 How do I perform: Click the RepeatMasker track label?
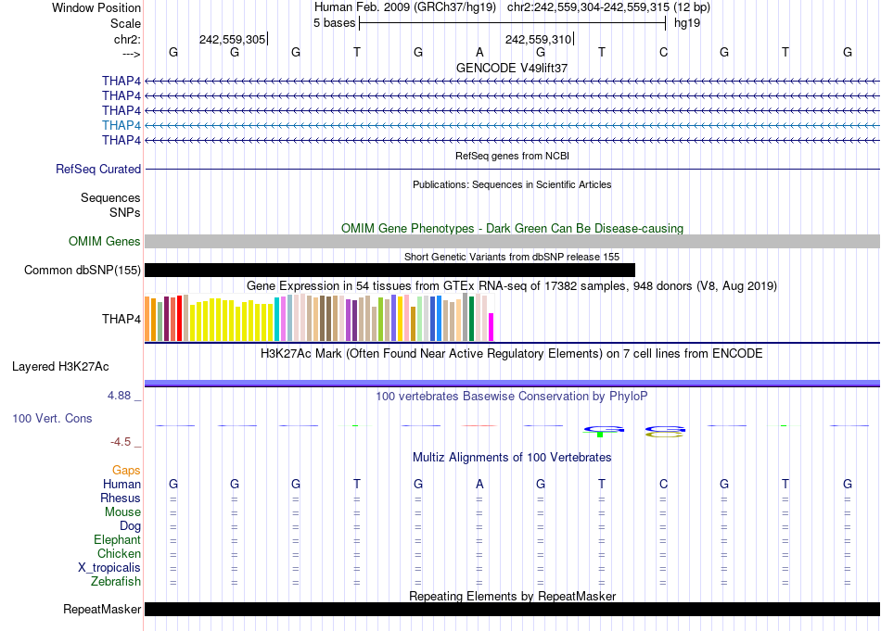pos(102,609)
